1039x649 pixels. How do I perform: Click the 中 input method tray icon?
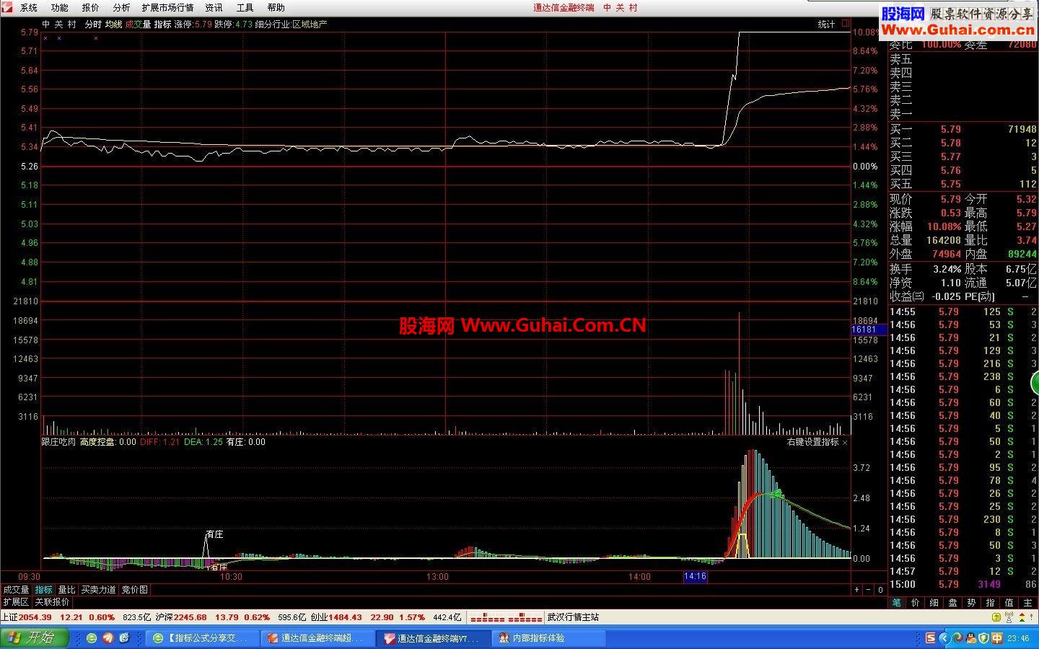997,638
